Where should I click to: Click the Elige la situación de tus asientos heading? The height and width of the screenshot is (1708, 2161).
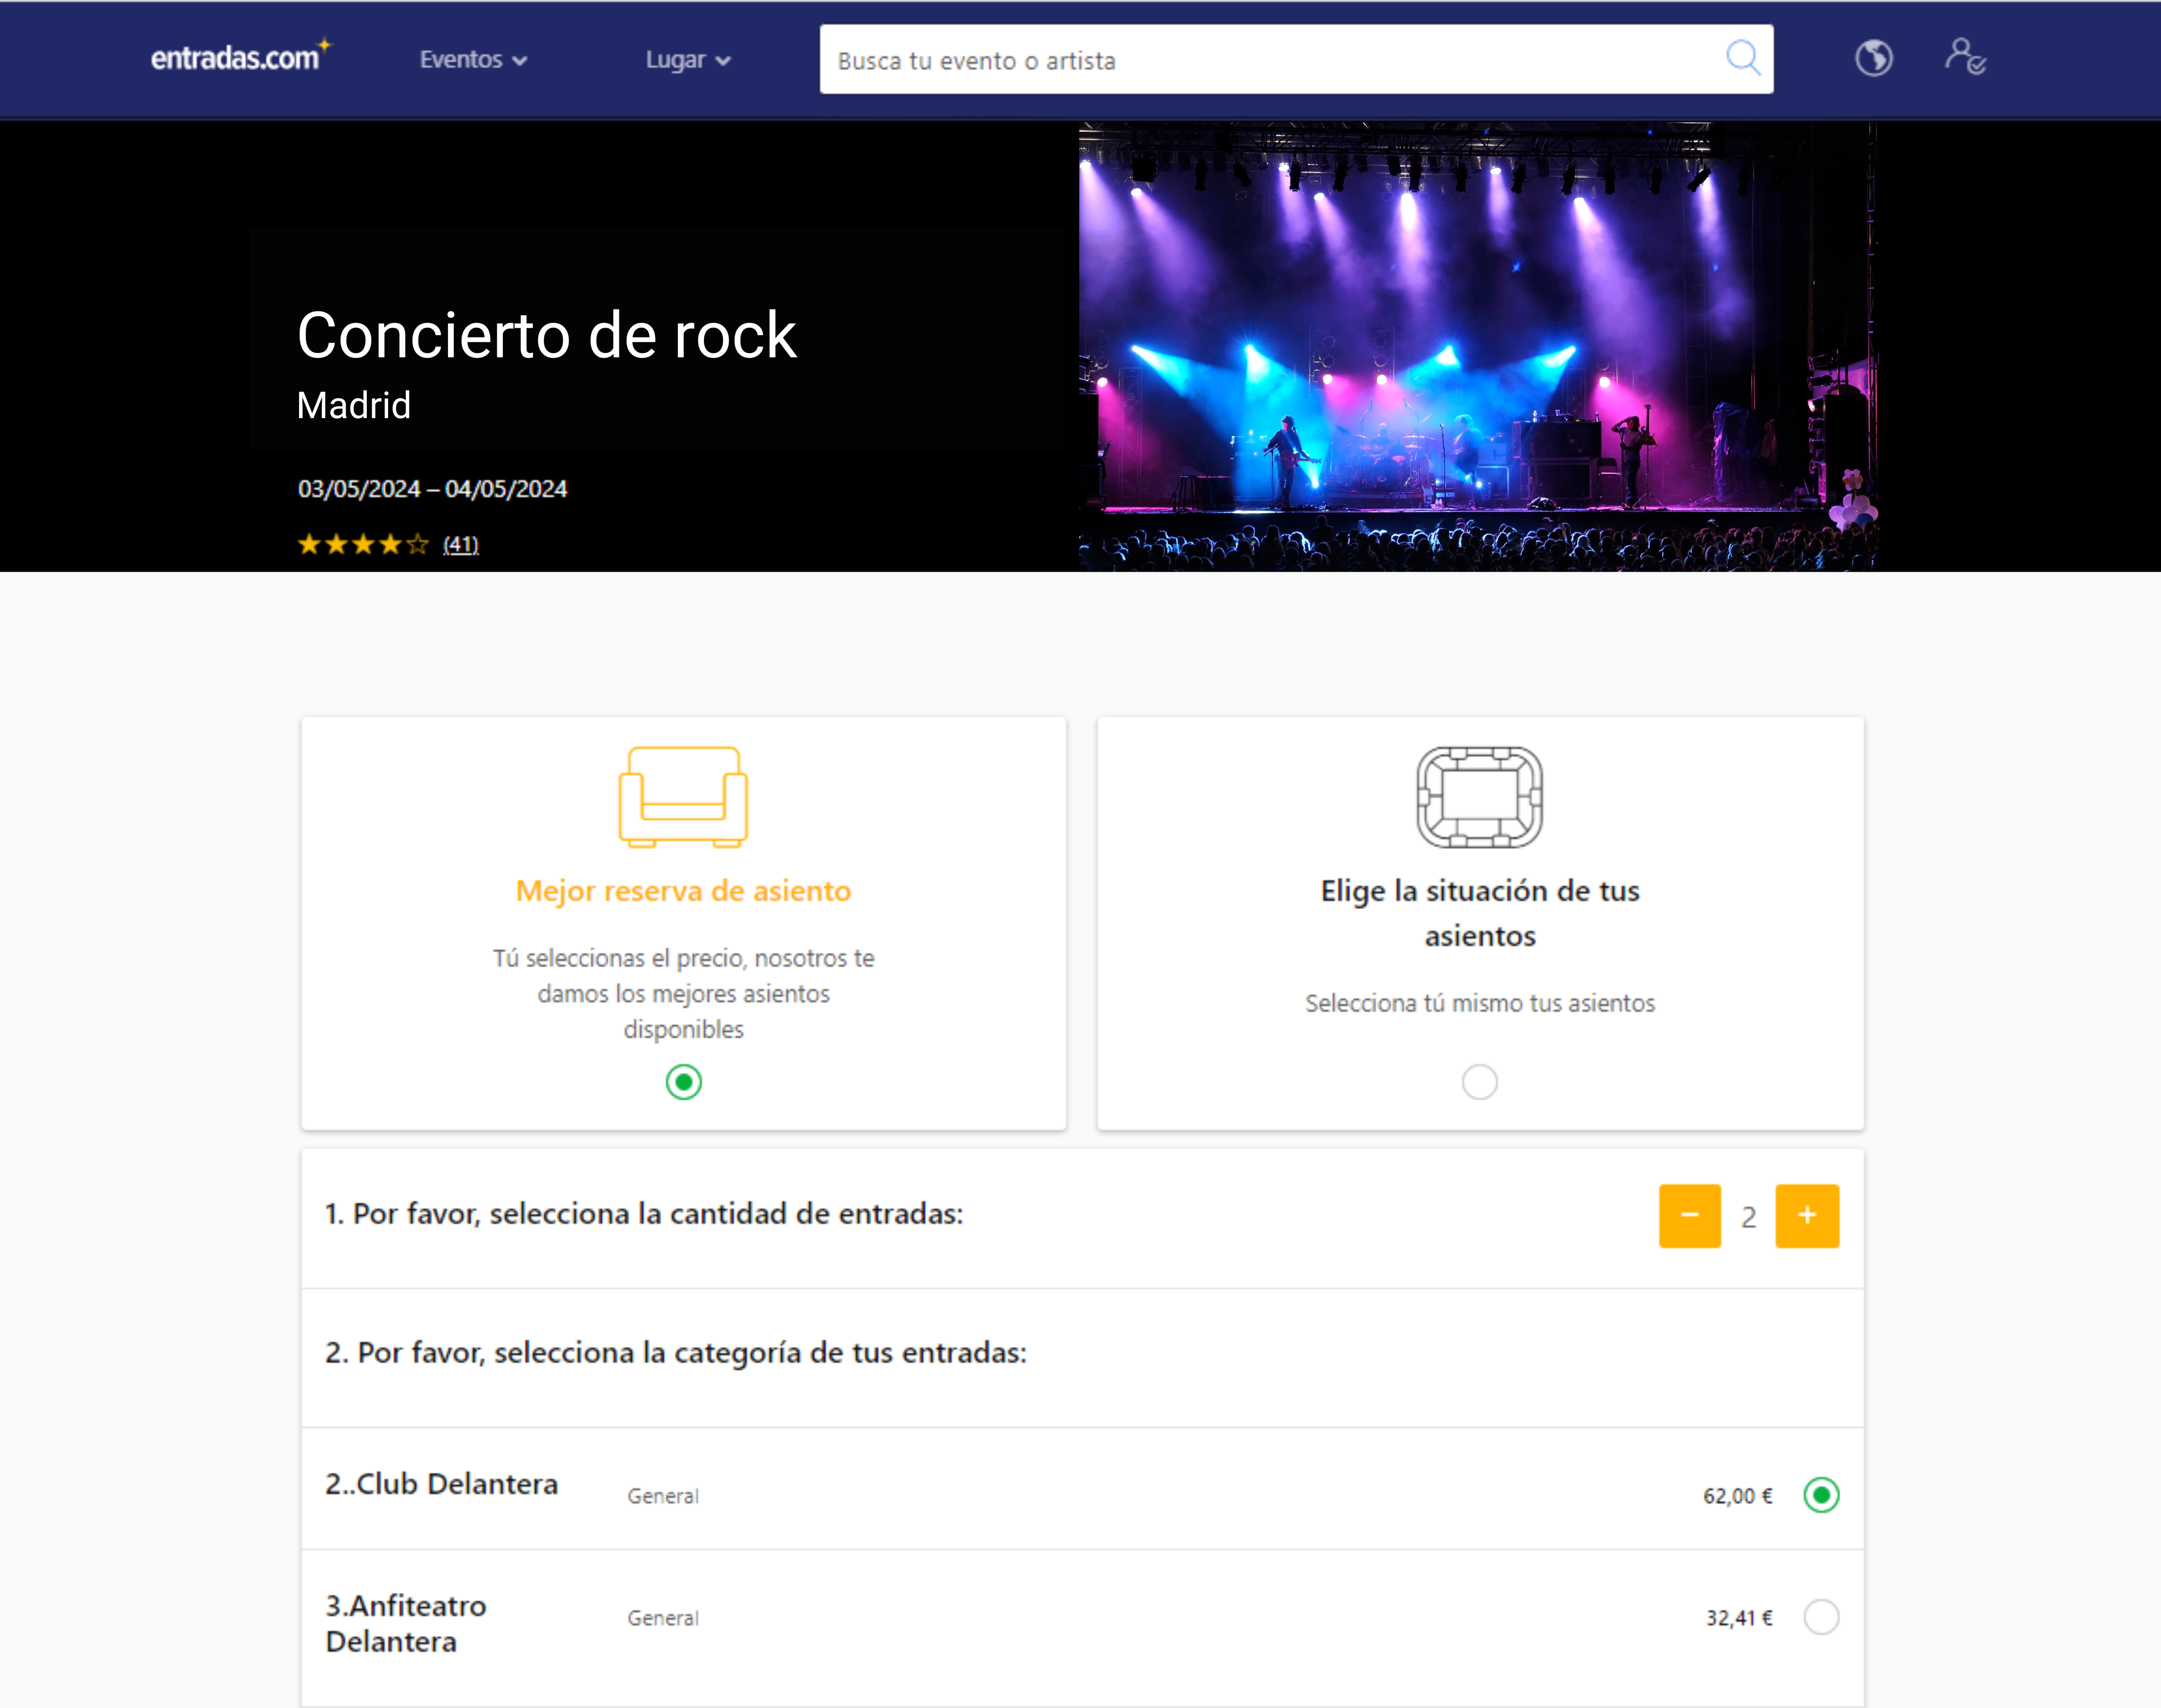pos(1479,912)
